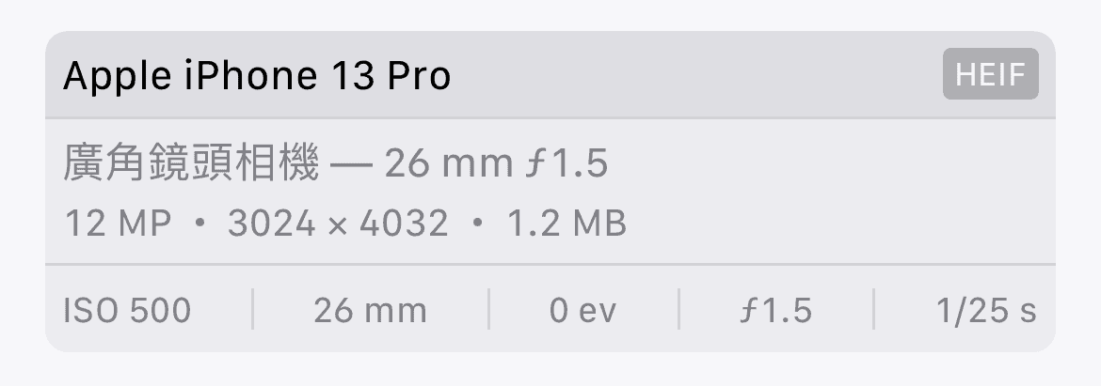Image resolution: width=1101 pixels, height=386 pixels.
Task: Click the 3024 × 4032 resolution text
Action: coord(338,224)
